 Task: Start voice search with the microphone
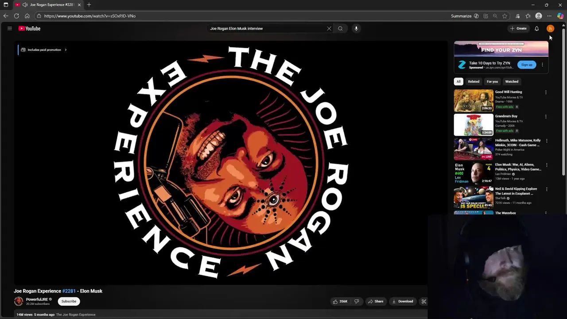pos(356,28)
